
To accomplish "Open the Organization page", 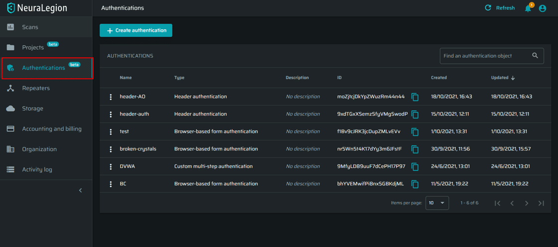I will pos(46,149).
